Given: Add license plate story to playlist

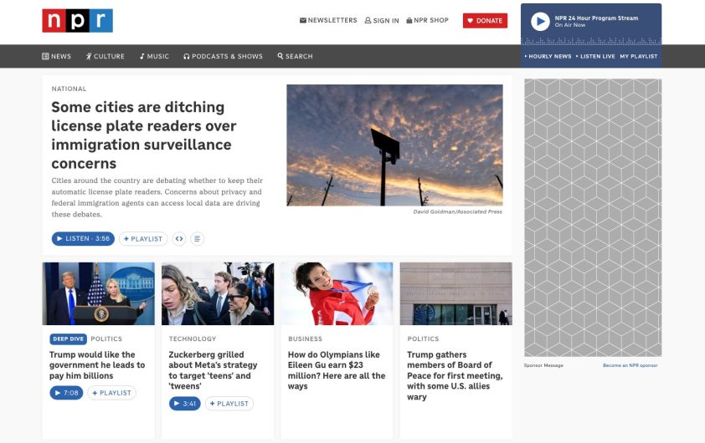Looking at the screenshot, I should [143, 239].
